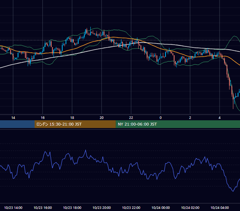Click the 18 hour axis label
The width and height of the screenshot is (240, 211).
click(72, 118)
